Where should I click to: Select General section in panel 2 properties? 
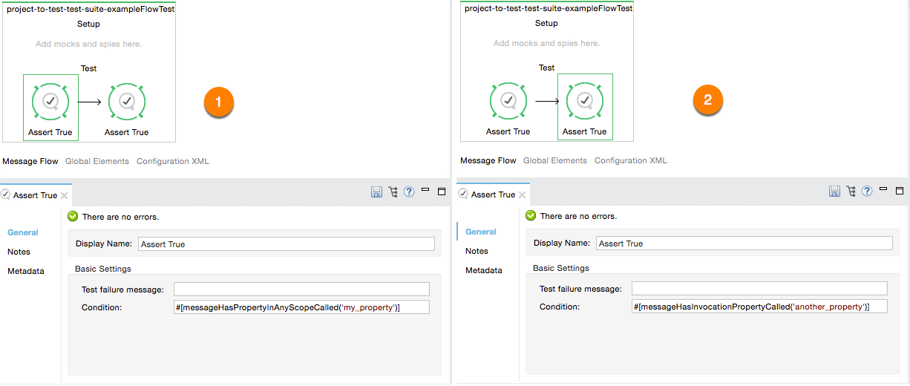point(481,232)
